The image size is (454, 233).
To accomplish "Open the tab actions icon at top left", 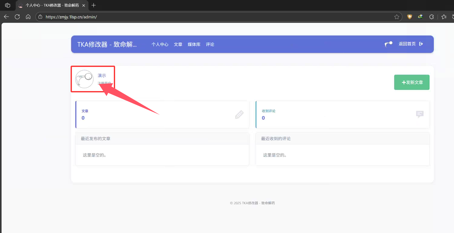I will (x=8, y=5).
